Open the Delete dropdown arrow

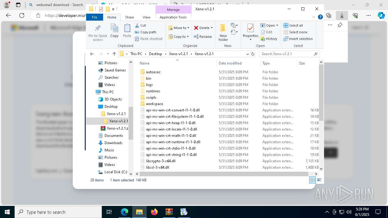coord(212,28)
